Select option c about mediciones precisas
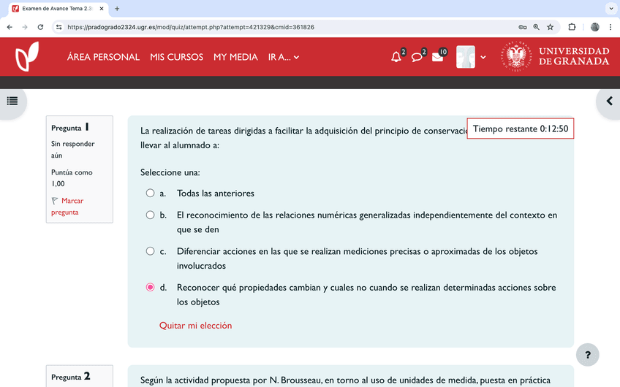 (x=151, y=251)
